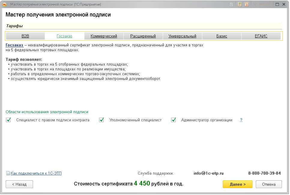Select the Госзаказ tariff tab

[64, 36]
